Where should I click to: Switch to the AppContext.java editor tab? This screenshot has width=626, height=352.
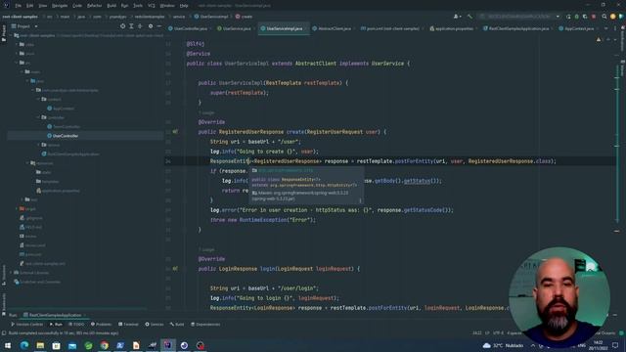578,28
